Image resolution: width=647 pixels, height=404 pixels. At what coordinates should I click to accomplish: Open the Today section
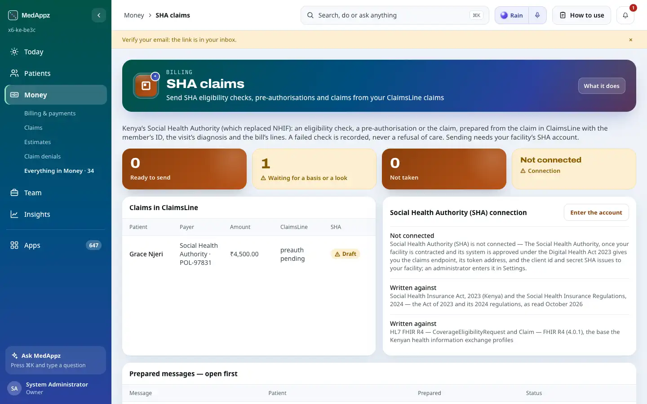(x=56, y=52)
